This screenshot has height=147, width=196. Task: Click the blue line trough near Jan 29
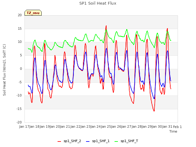coord(154,99)
